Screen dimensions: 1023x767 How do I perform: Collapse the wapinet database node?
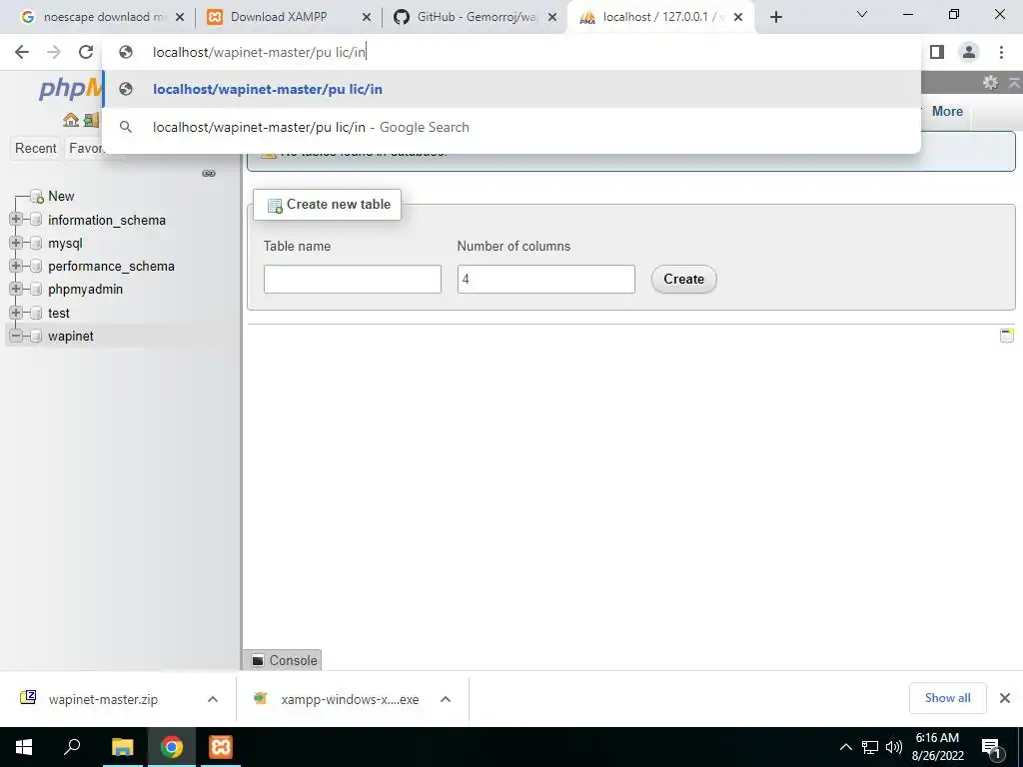pos(16,336)
